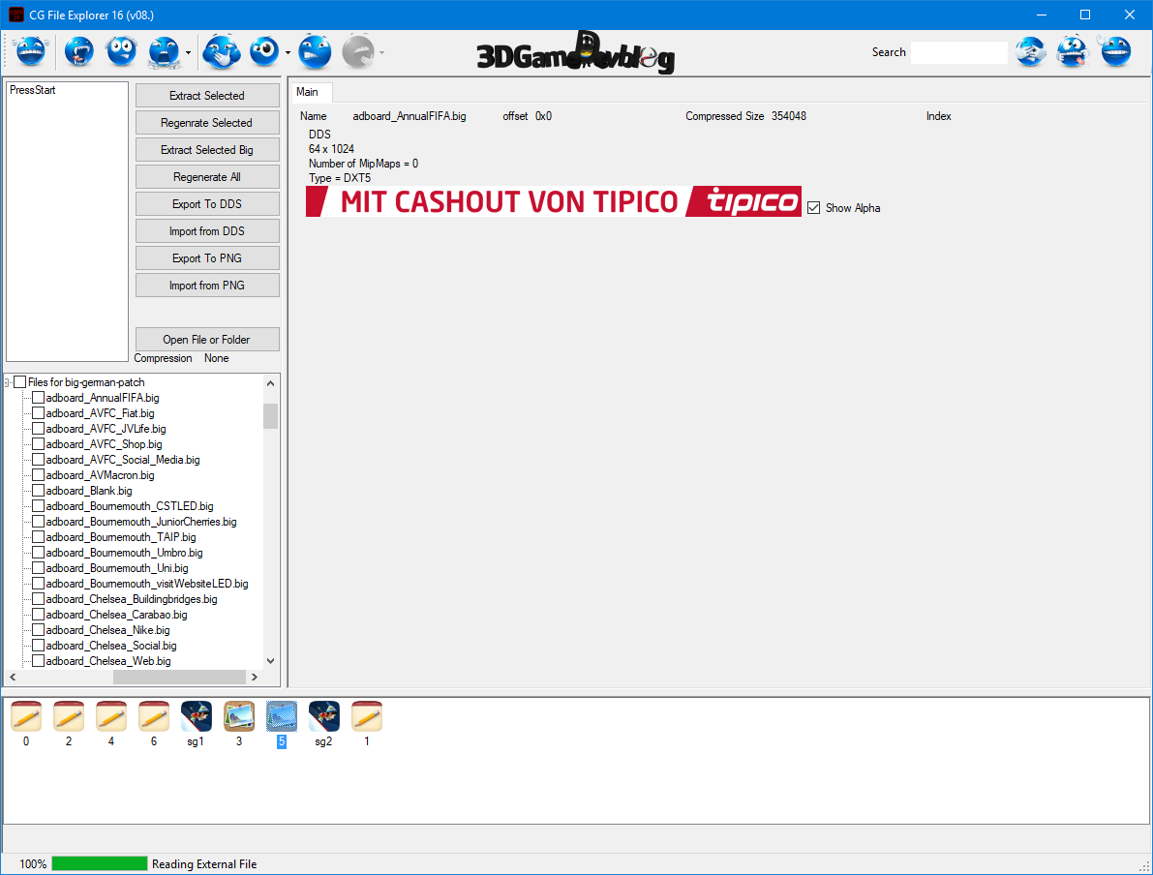
Task: Check adboard_Chelsea_Nike.big checkbox
Action: pos(38,630)
